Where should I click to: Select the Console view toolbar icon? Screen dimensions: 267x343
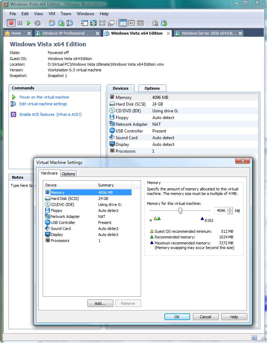(x=140, y=23)
